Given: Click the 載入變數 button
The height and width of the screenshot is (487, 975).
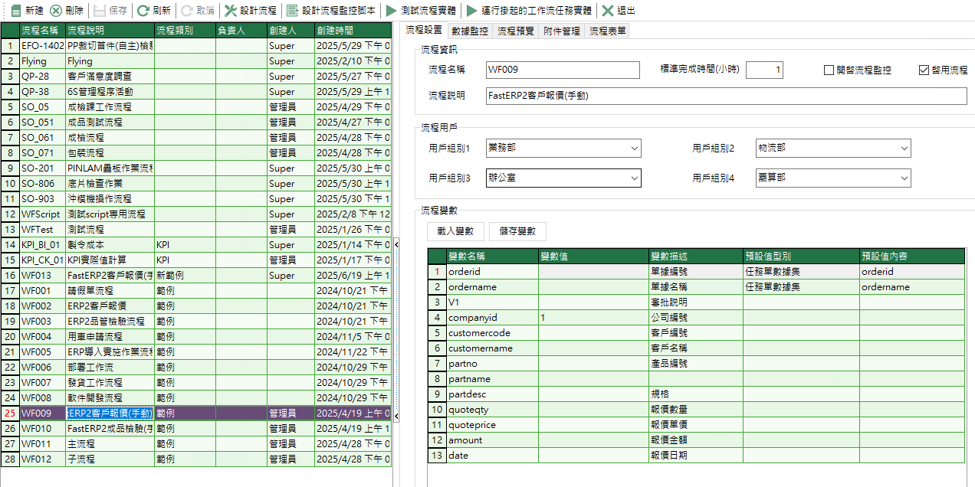Looking at the screenshot, I should [455, 231].
